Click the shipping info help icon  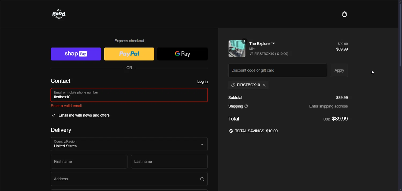click(246, 106)
